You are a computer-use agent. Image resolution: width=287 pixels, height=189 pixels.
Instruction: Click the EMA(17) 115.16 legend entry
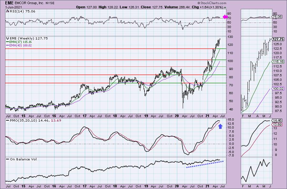tap(20, 42)
